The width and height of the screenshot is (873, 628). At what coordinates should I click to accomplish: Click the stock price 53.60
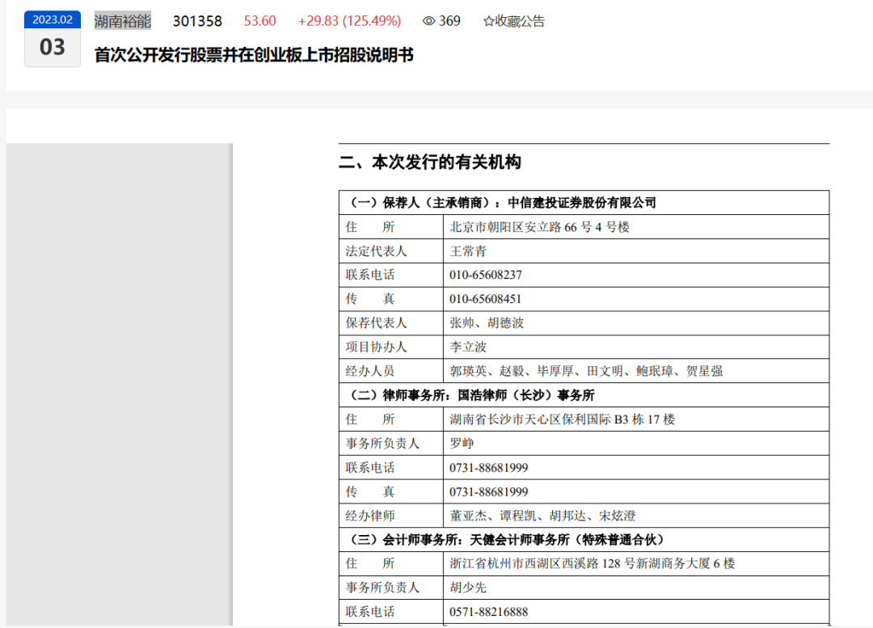coord(260,21)
